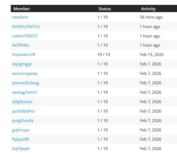Click the Activity column header
The image size is (177, 157).
[x=148, y=9]
